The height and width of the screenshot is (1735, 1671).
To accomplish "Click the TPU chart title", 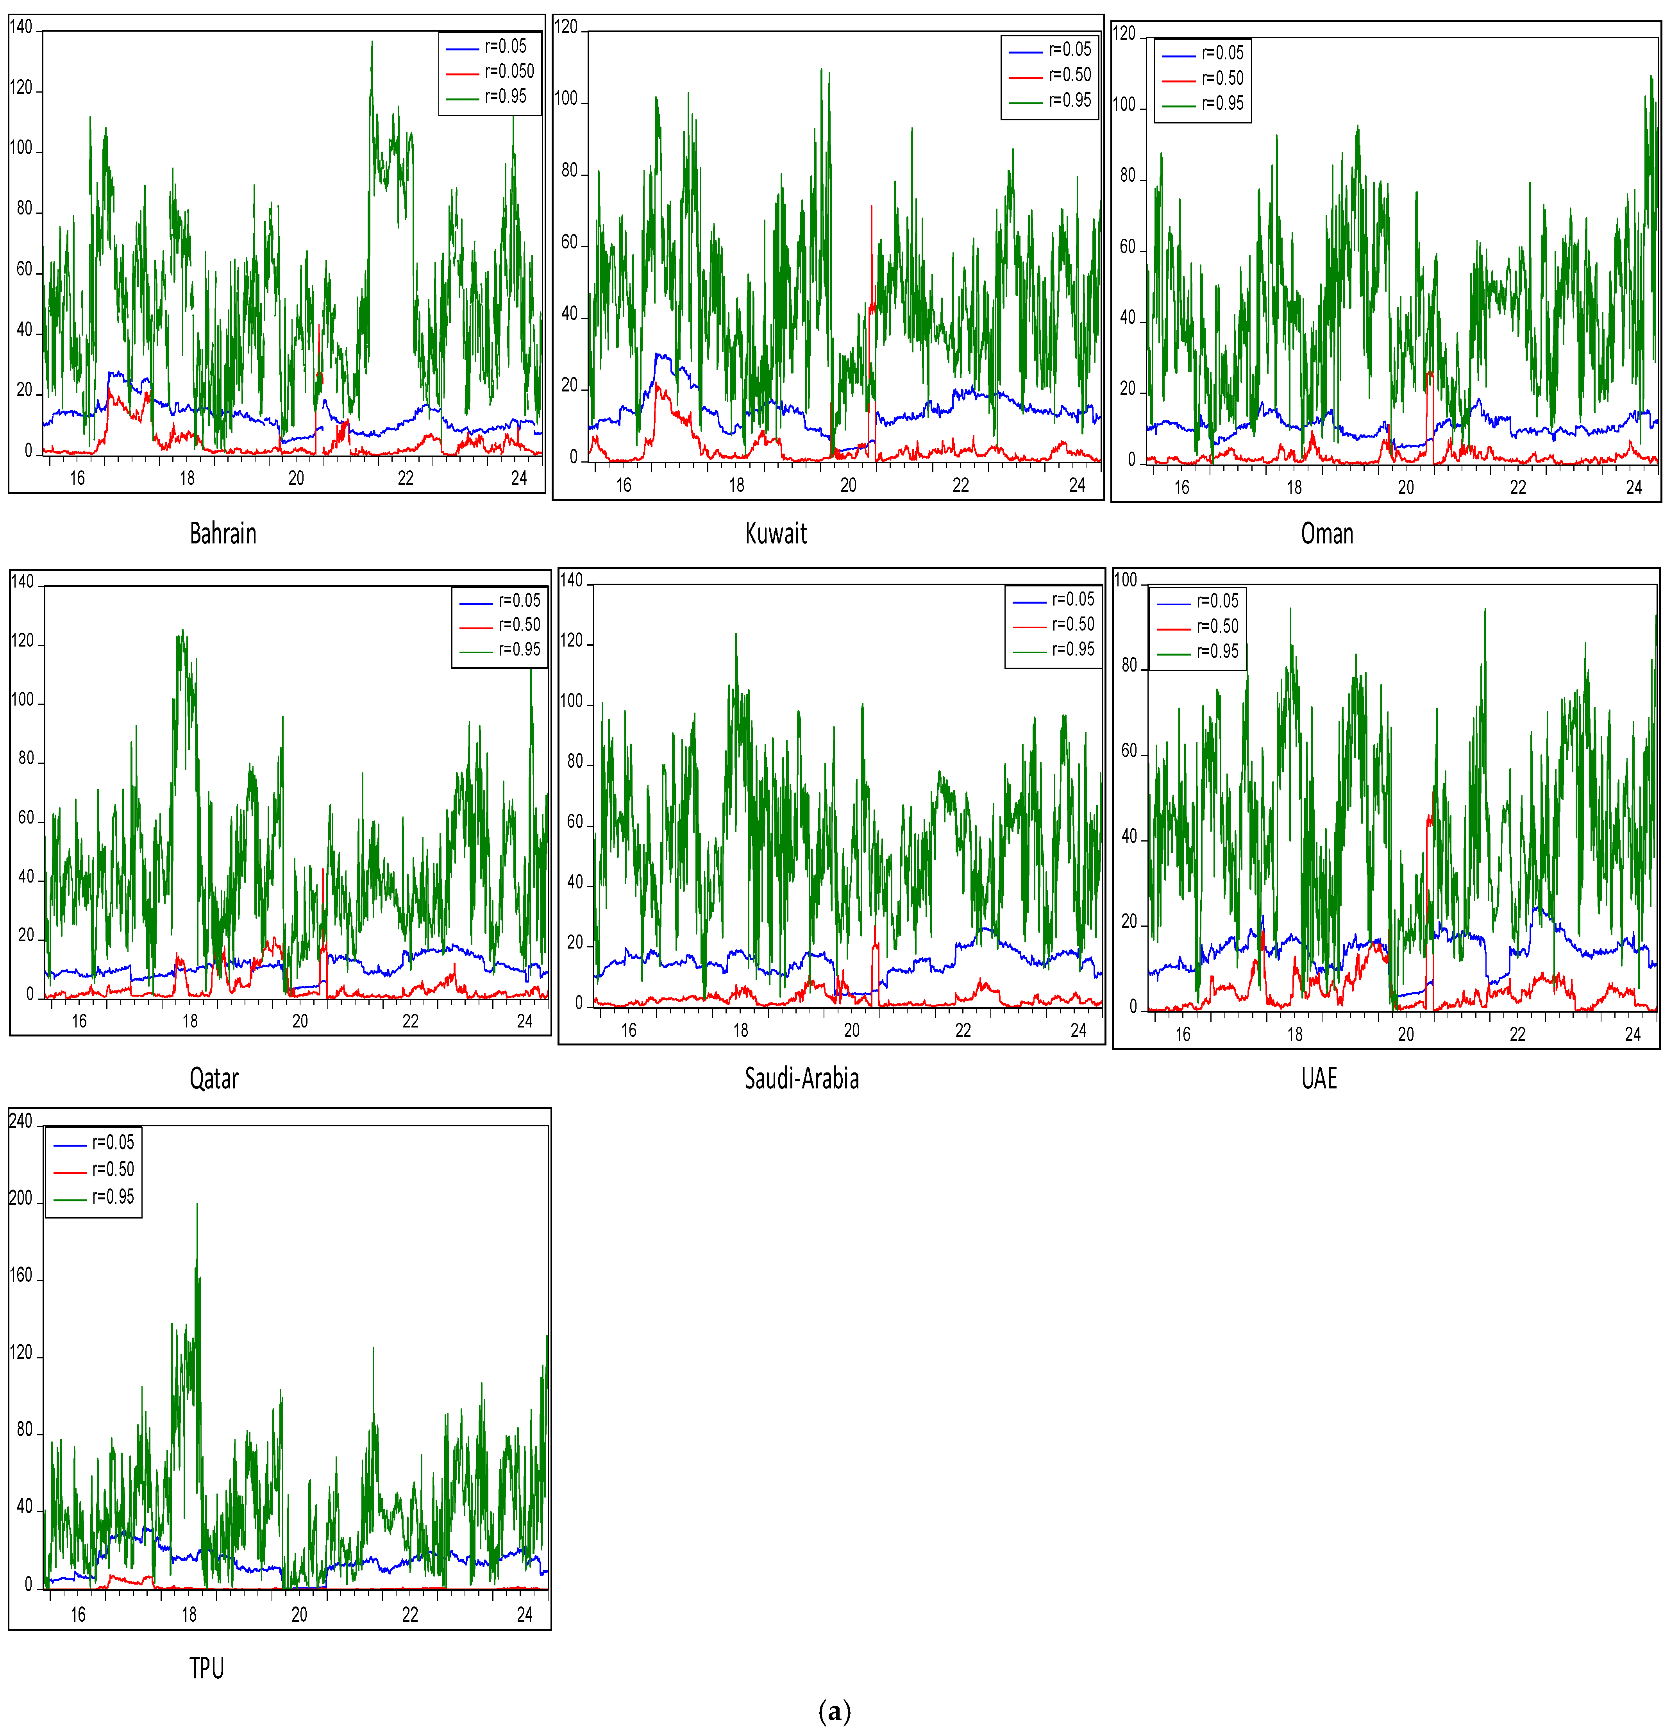I will tap(206, 1668).
